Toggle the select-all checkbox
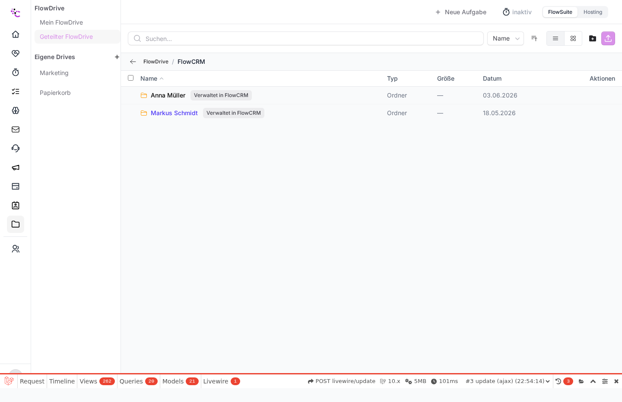622x402 pixels. tap(130, 78)
